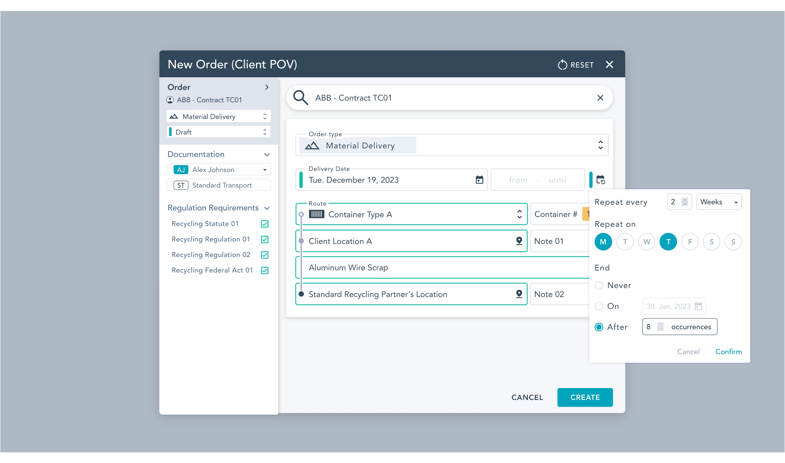
Task: Open the Alex Johnson dropdown
Action: (x=264, y=170)
